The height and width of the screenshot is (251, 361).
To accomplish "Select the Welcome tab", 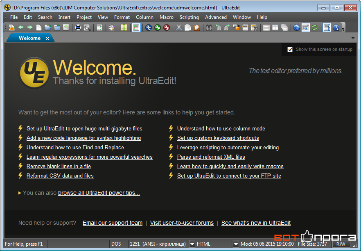I will [x=29, y=38].
